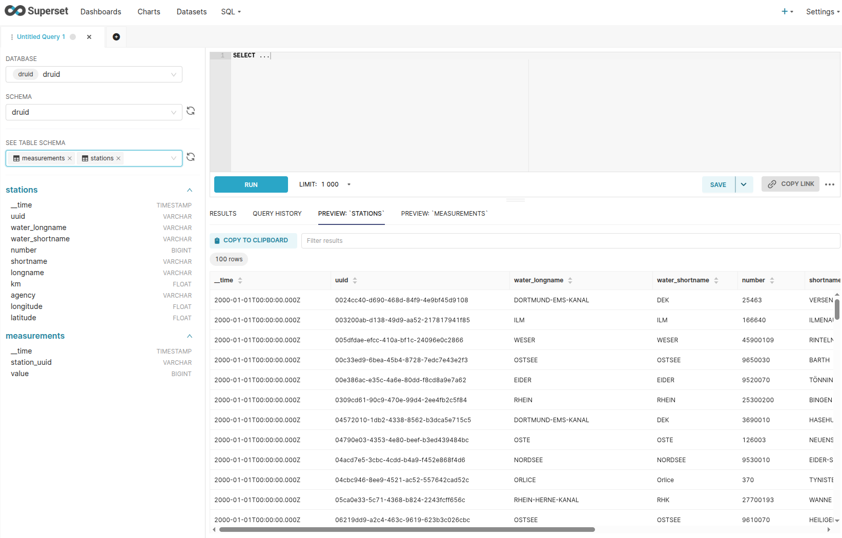Refresh the table list
The image size is (842, 538).
191,157
